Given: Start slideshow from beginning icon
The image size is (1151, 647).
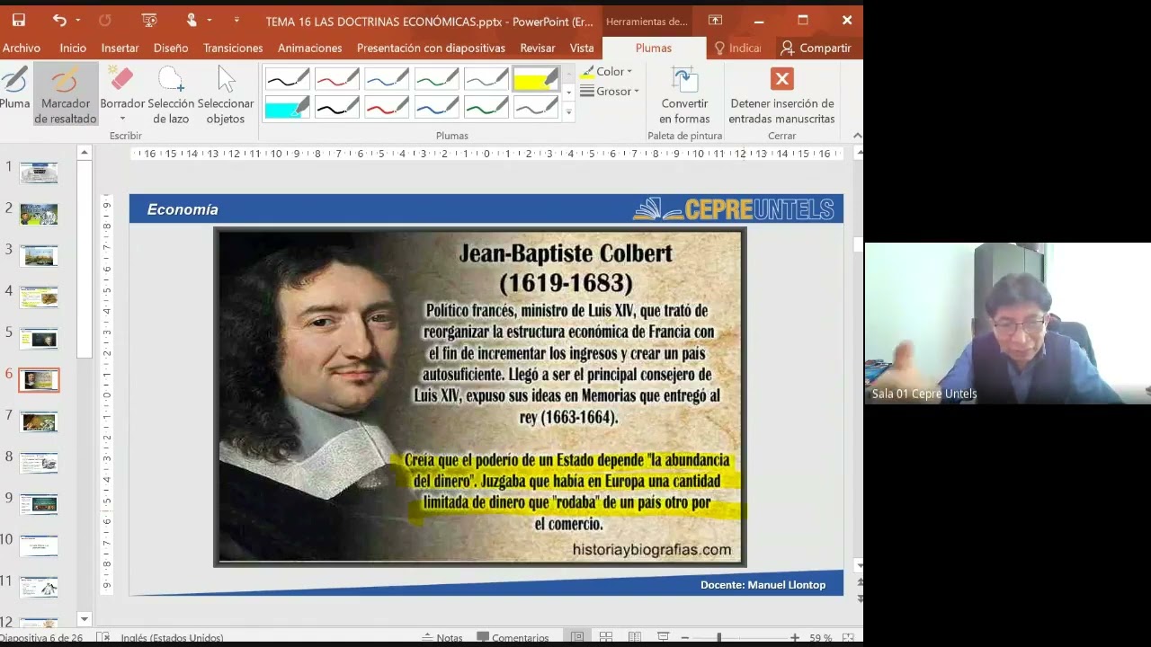Looking at the screenshot, I should 149,20.
